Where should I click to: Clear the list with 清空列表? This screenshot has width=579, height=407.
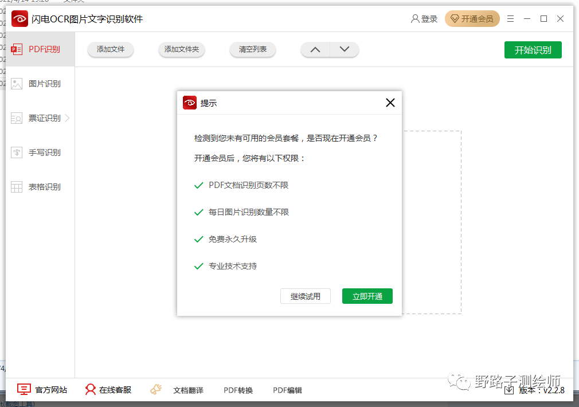pos(253,49)
